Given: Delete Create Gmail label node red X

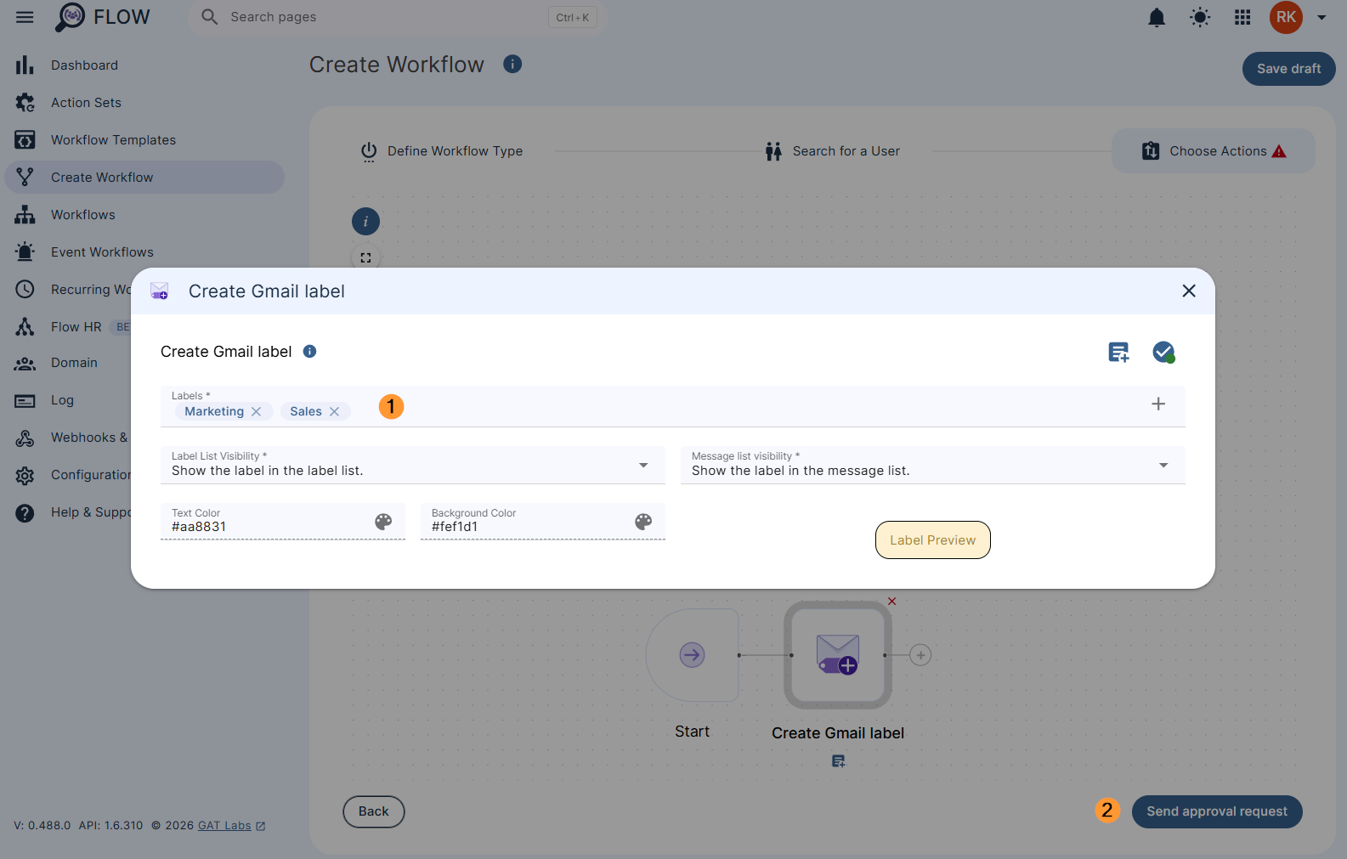Looking at the screenshot, I should 891,602.
